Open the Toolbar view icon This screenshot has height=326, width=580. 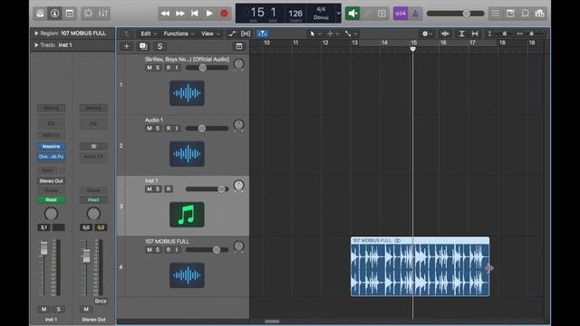click(x=70, y=14)
